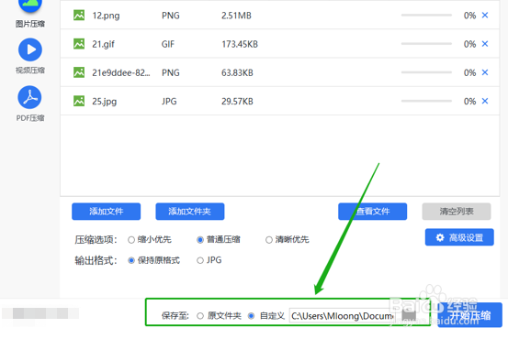
Task: Switch to 视频压缩 video compression
Action: point(30,56)
